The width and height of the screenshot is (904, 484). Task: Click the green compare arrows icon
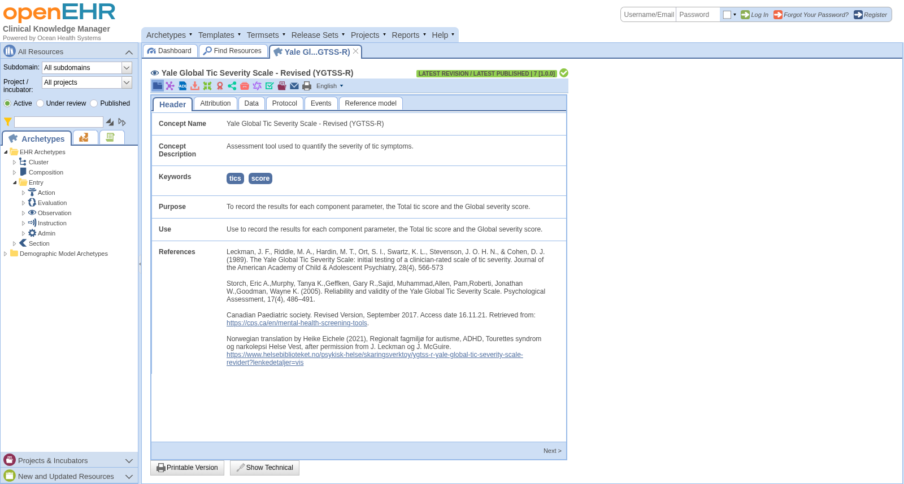point(207,86)
